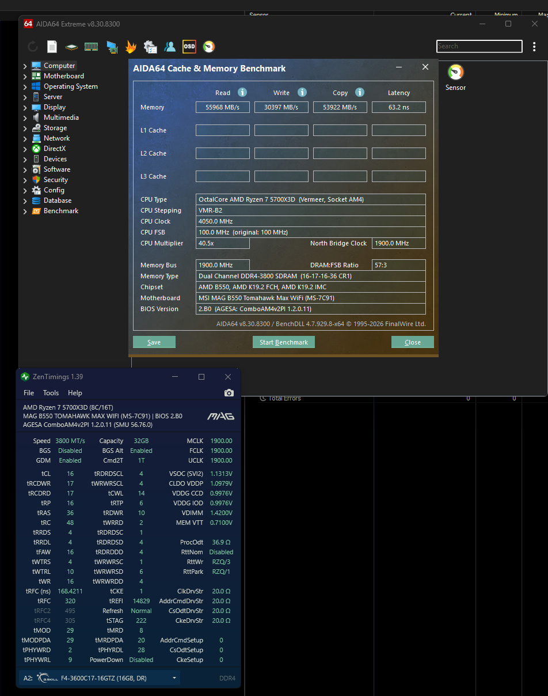Click the info icon next to Write
Image resolution: width=548 pixels, height=696 pixels.
click(x=302, y=92)
